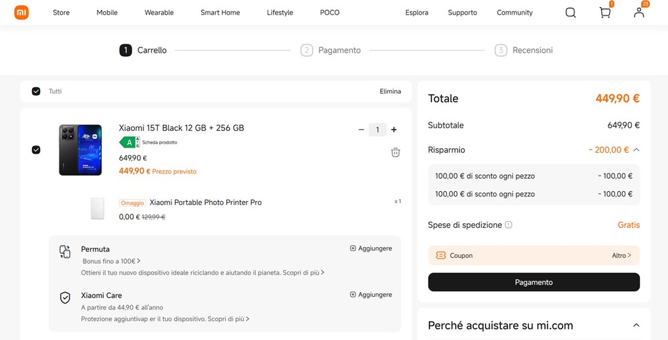Screen dimensions: 668x340
Task: Open Coupon Altro options
Action: point(621,255)
